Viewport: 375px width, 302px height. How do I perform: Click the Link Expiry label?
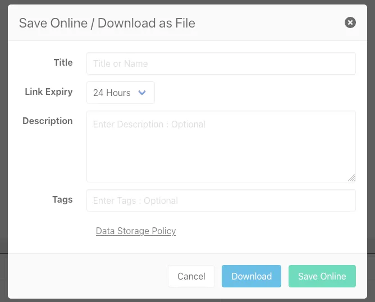point(49,91)
